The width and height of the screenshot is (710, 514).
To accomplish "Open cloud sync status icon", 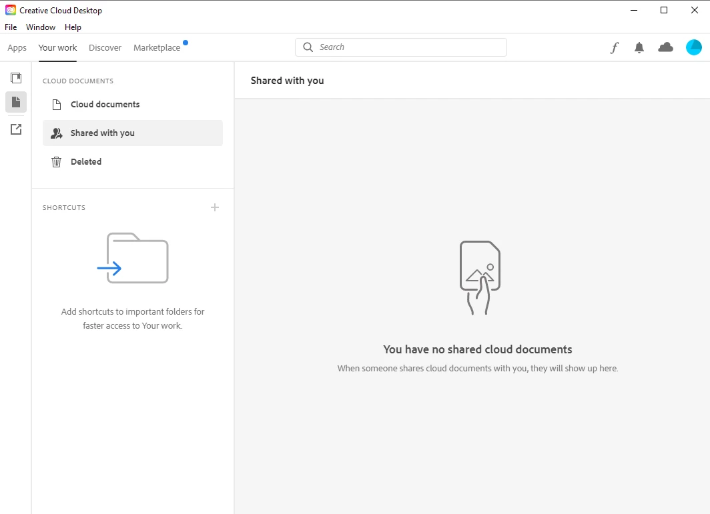I will (665, 47).
